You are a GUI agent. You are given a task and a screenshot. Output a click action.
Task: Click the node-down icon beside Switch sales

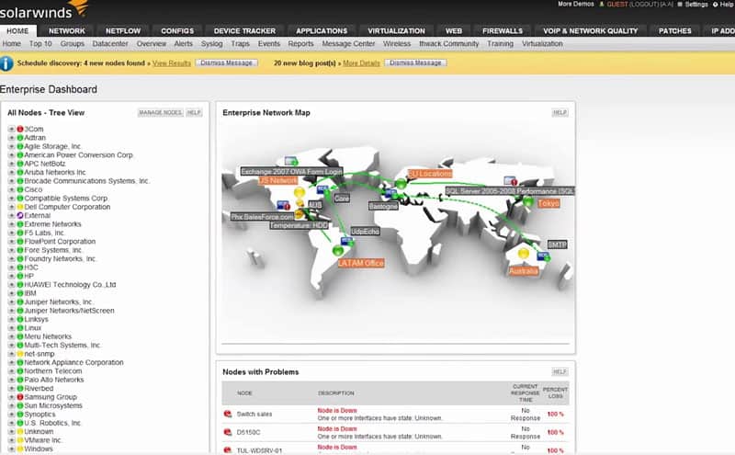click(228, 414)
